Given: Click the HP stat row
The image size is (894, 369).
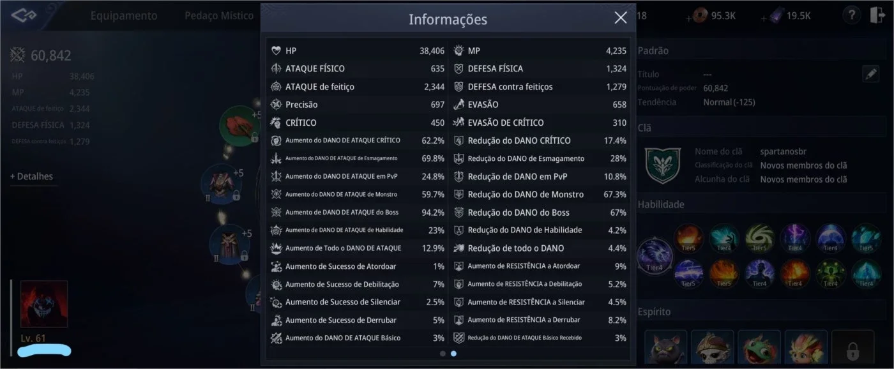Looking at the screenshot, I should pyautogui.click(x=358, y=50).
